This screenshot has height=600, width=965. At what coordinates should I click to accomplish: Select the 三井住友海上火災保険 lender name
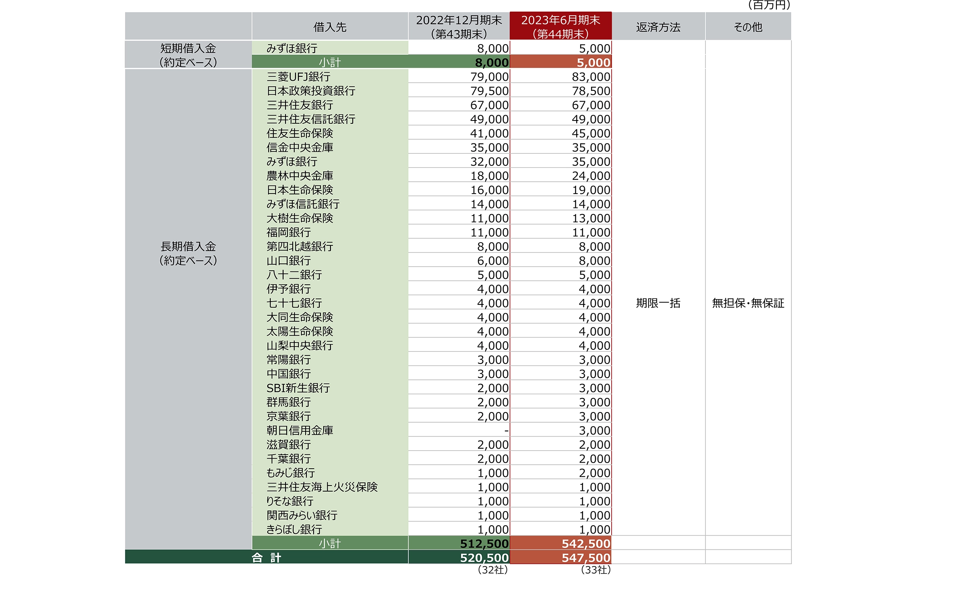point(322,487)
